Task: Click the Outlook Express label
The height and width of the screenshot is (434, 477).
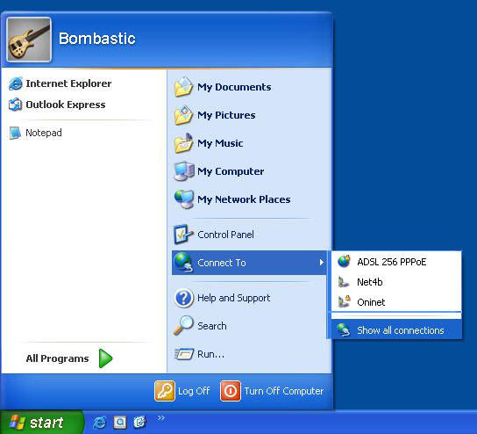Action: coord(66,105)
